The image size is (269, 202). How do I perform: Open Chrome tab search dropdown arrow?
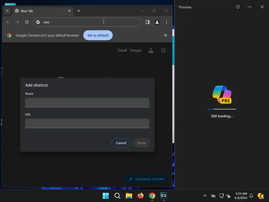(7, 11)
